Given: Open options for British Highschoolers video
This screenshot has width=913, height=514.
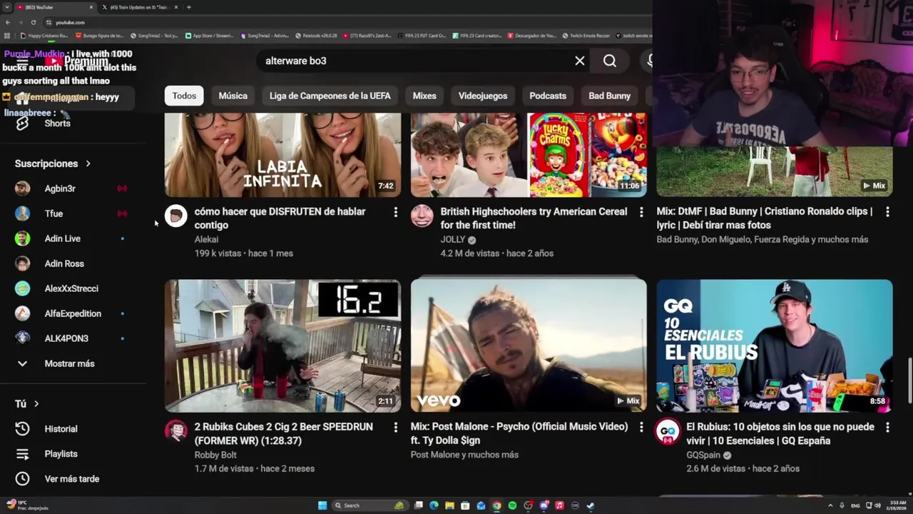Looking at the screenshot, I should coord(641,212).
